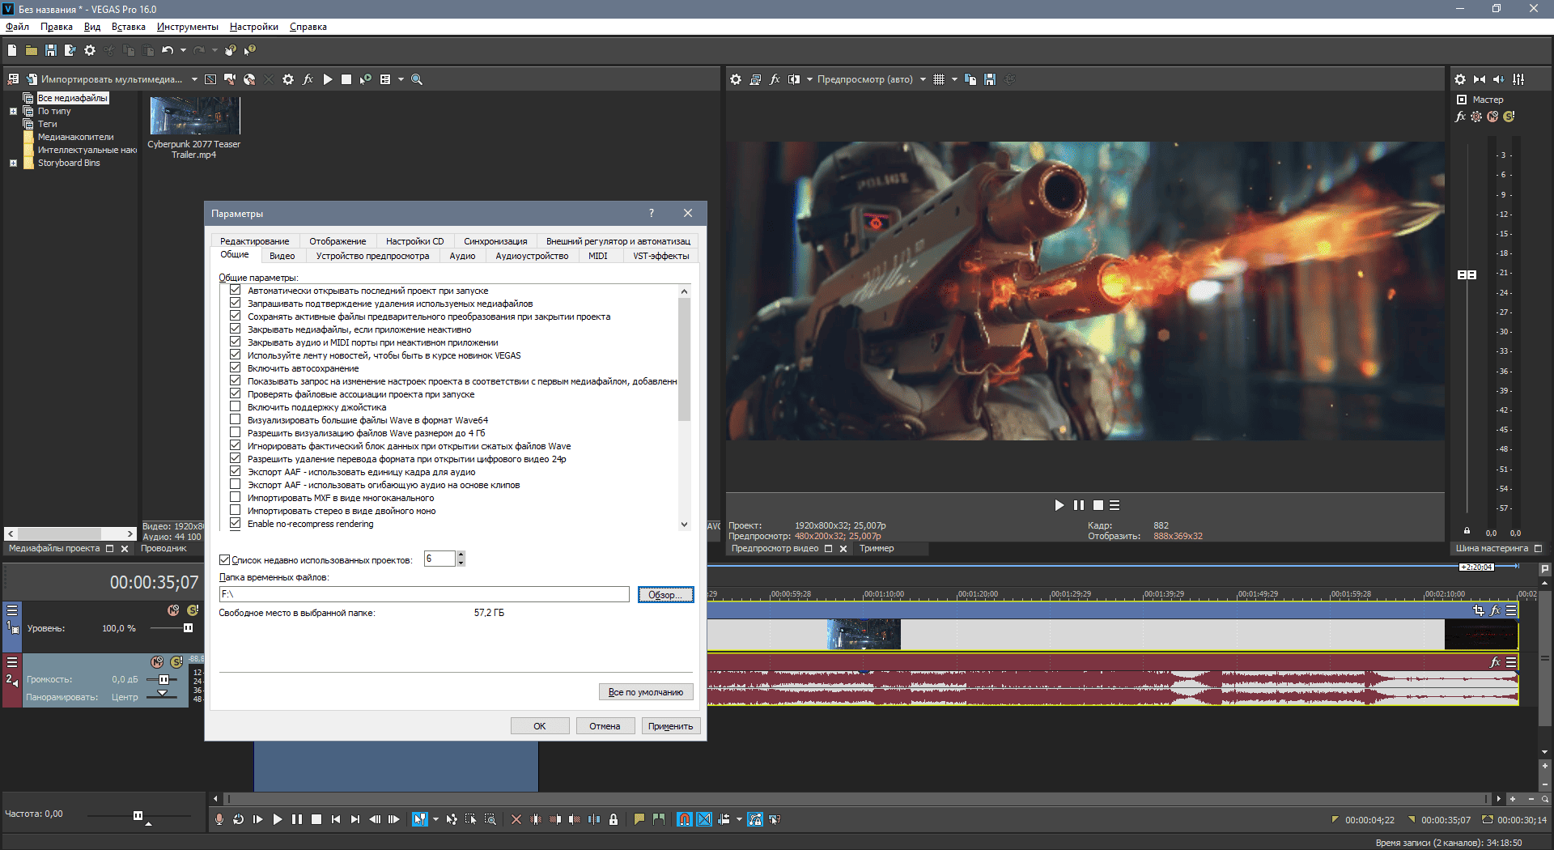Open the Инструменты menu
The height and width of the screenshot is (850, 1554).
187,27
